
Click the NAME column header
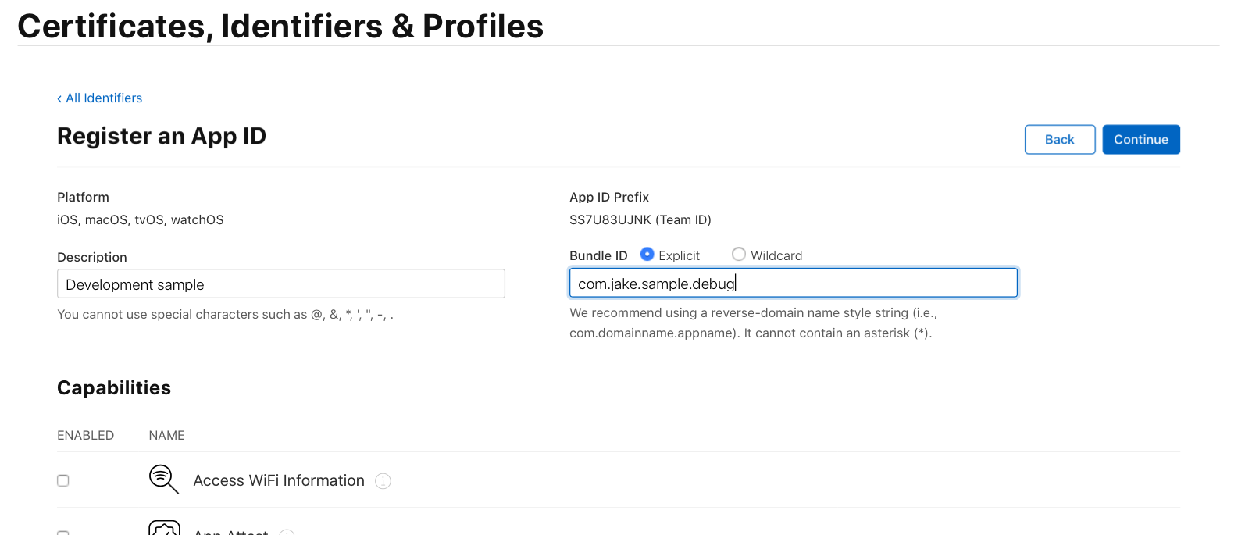click(x=166, y=436)
